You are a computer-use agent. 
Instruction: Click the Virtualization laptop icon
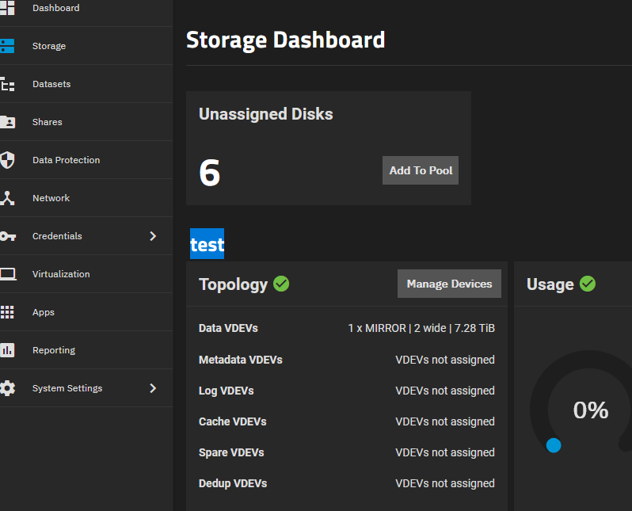pos(8,274)
